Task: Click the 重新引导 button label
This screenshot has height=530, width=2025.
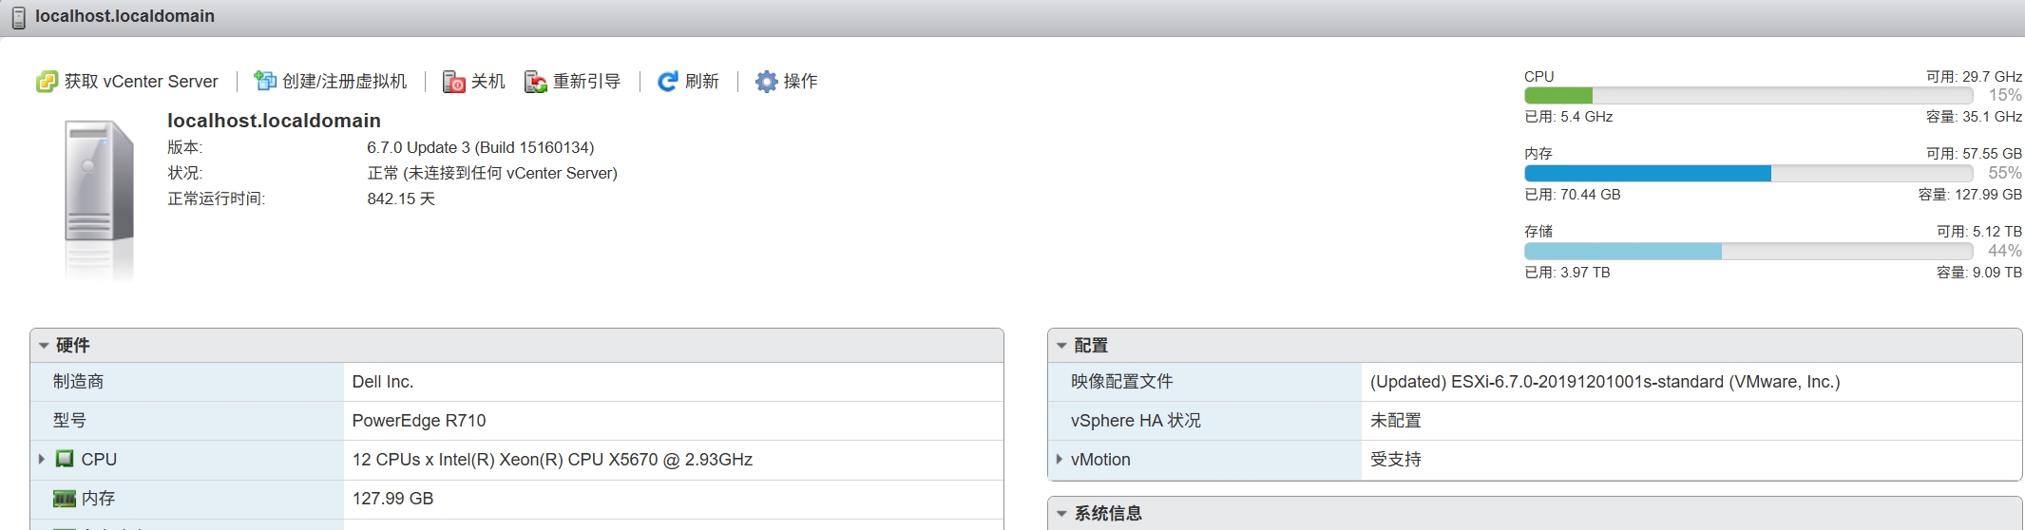Action: [586, 82]
